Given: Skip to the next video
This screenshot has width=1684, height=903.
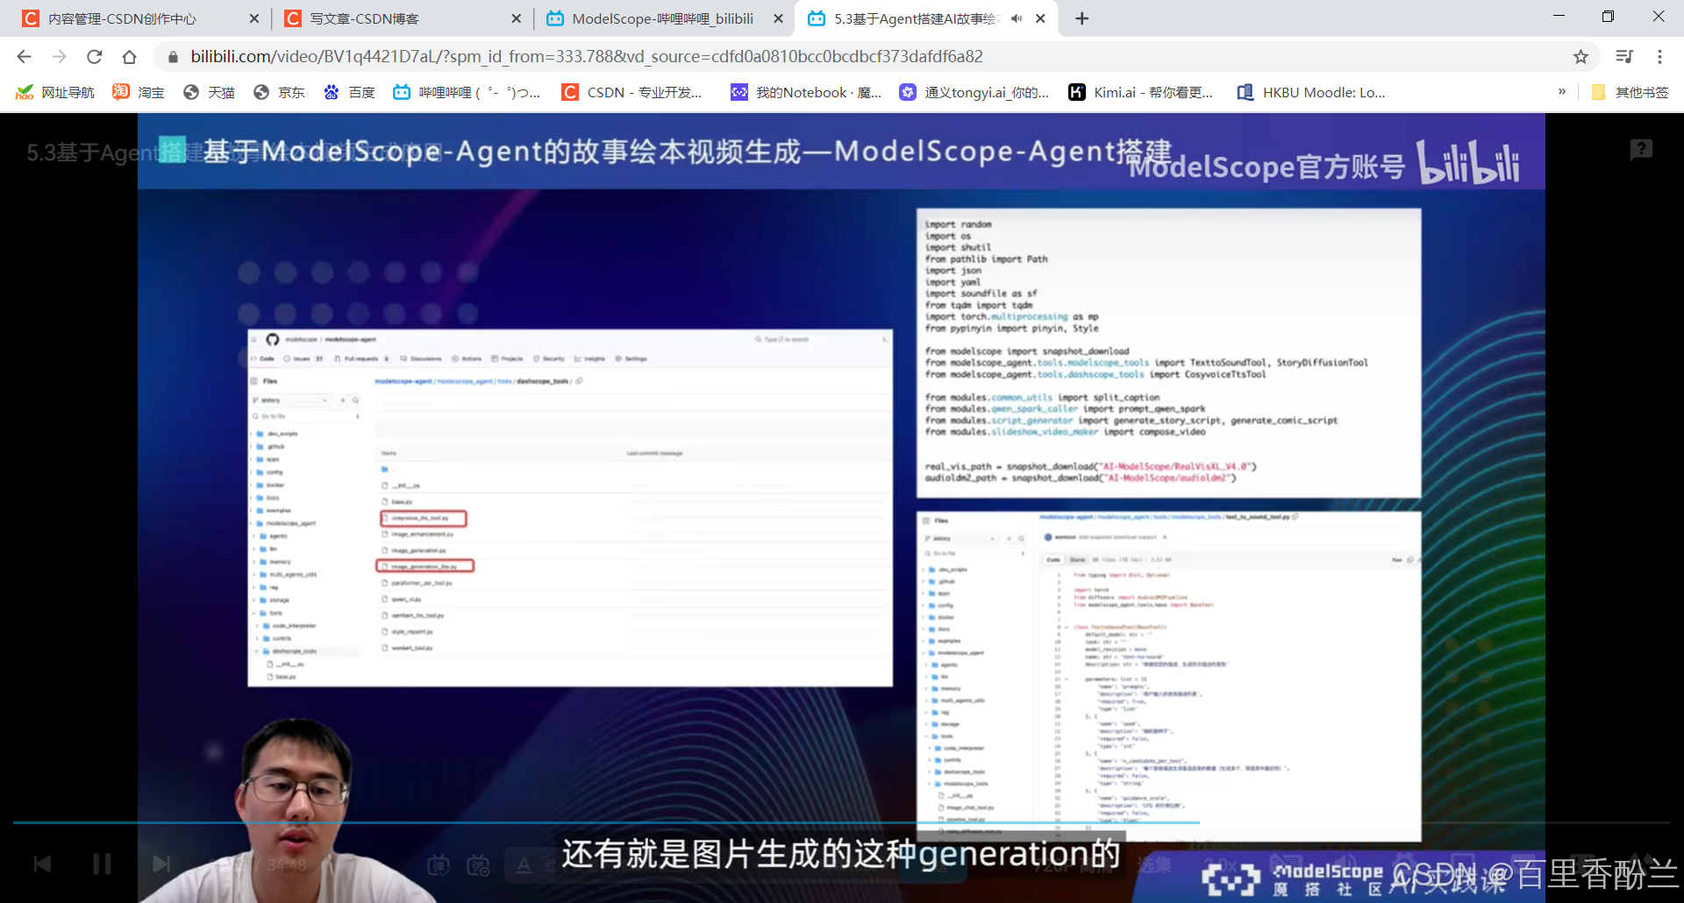Looking at the screenshot, I should (161, 864).
